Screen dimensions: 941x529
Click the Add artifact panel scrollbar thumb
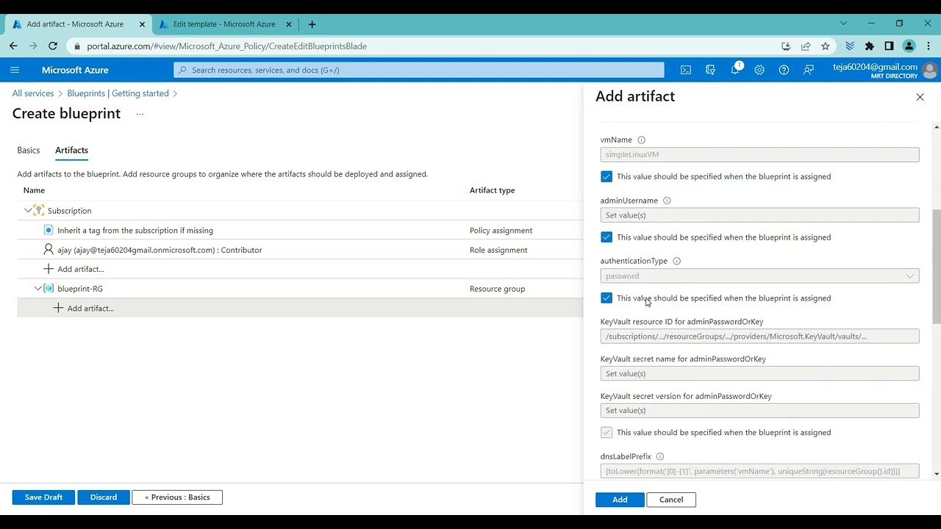pos(936,266)
